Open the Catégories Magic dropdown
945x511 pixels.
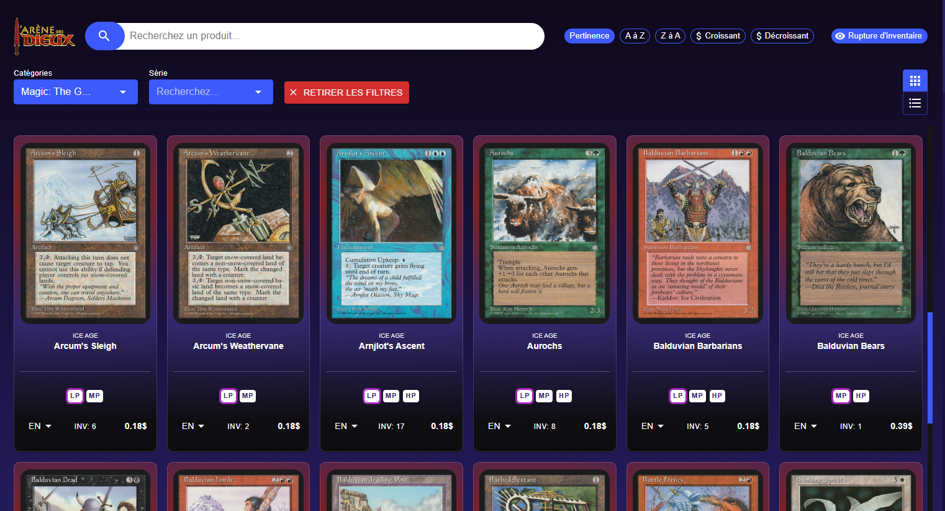[x=76, y=92]
